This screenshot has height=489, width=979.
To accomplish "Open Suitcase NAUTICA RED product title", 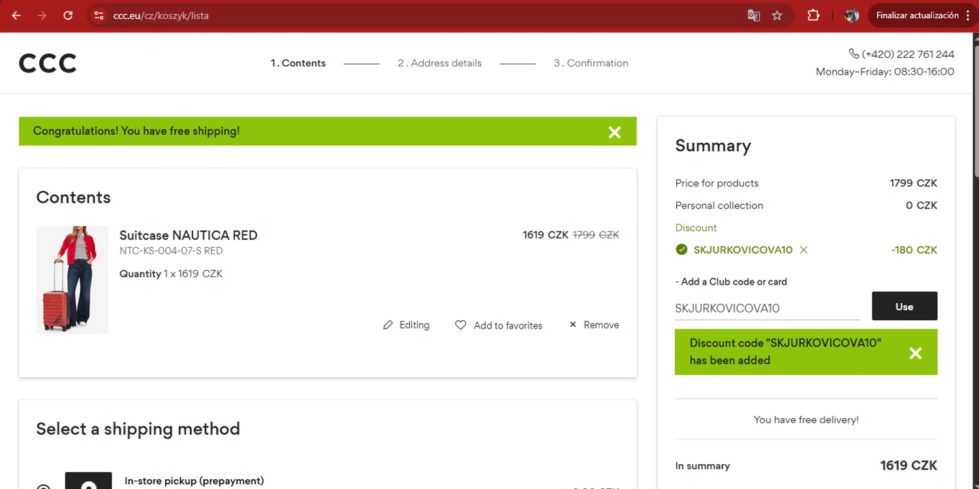I will pyautogui.click(x=189, y=235).
